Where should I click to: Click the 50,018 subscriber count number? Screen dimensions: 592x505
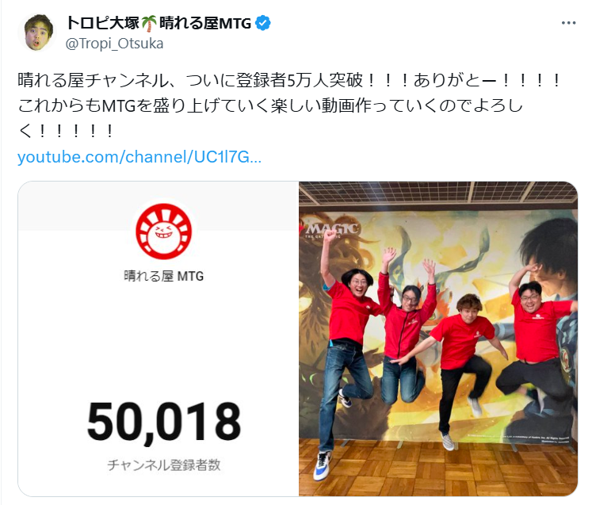[164, 422]
